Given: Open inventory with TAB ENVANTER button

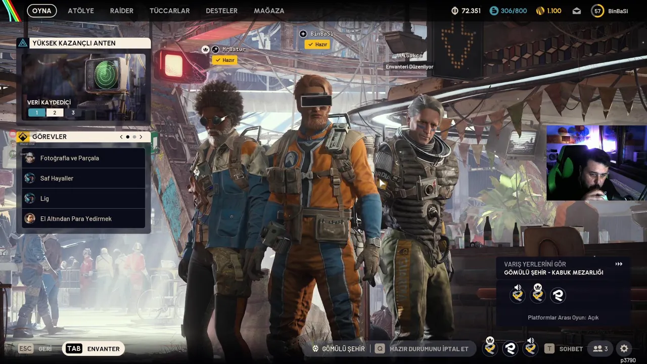Looking at the screenshot, I should (x=93, y=349).
